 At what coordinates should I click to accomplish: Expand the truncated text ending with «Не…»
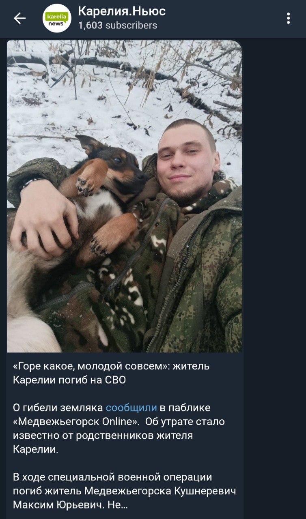[x=118, y=505]
